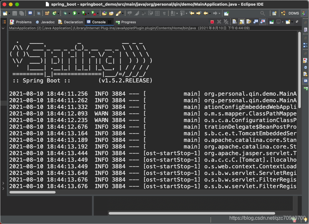This screenshot has height=224, width=309.
Task: Toggle Show Console When Standard Error Changes
Action: pyautogui.click(x=263, y=22)
